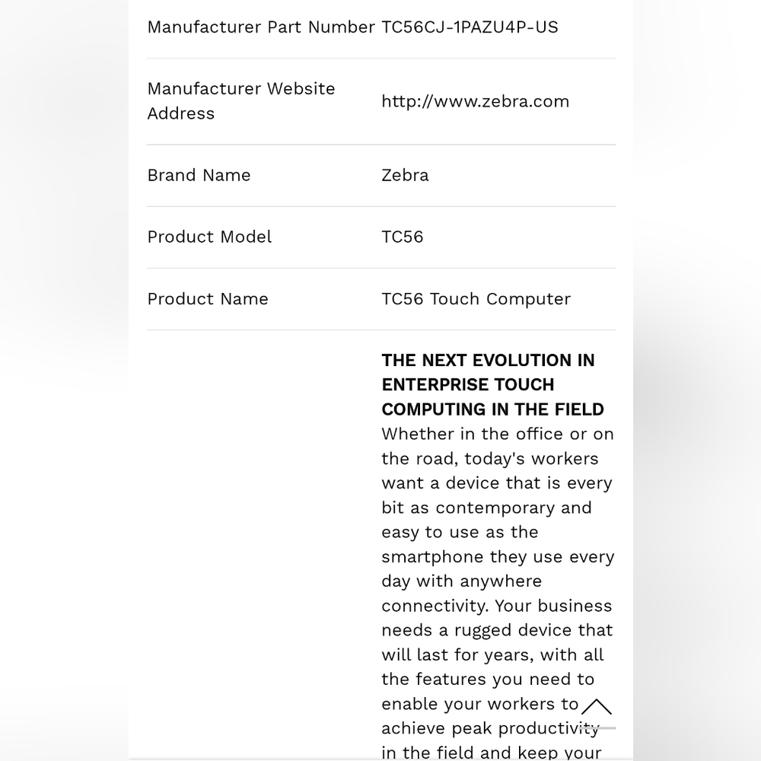The height and width of the screenshot is (761, 761).
Task: Click the text 'Whether in the office or on'
Action: [498, 434]
